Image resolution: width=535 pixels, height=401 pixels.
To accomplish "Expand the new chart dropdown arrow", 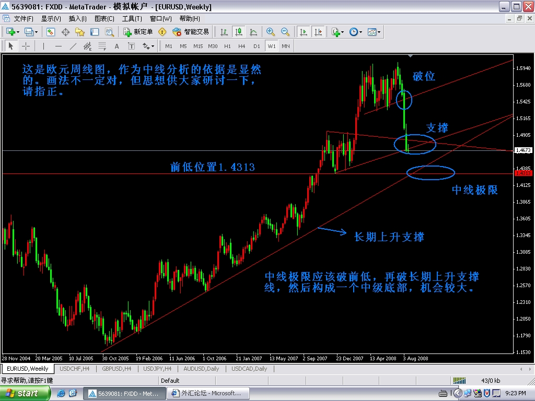I will coord(18,32).
